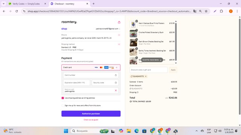Check Sign me up for news and offers
This screenshot has width=241, height=135.
[x=63, y=105]
